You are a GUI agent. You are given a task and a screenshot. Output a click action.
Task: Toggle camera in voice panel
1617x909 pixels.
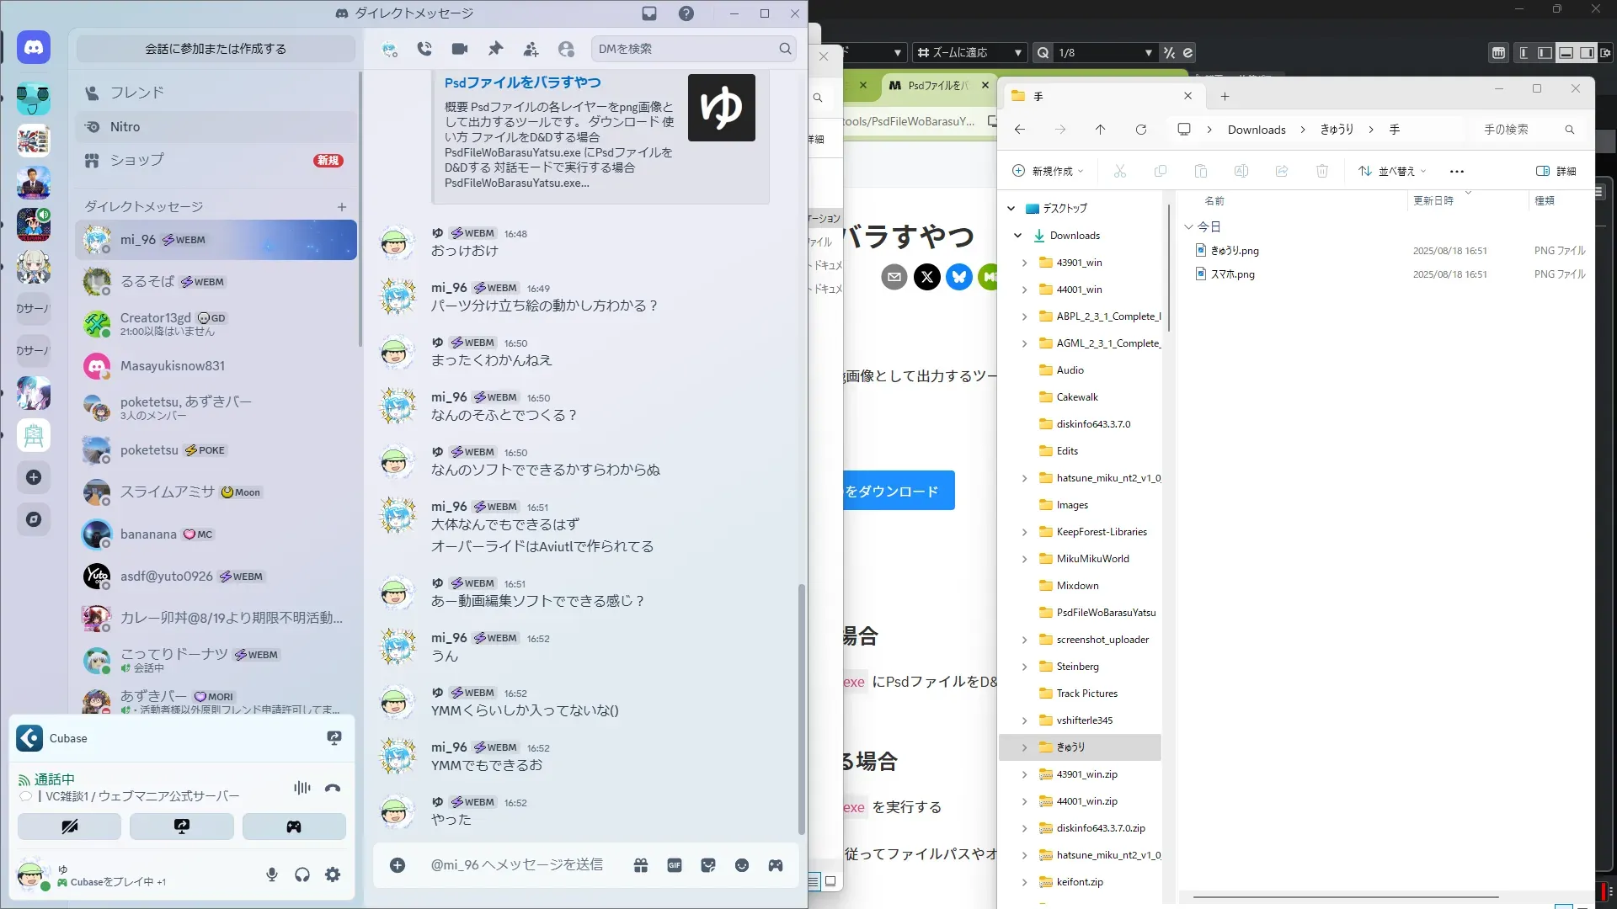pyautogui.click(x=70, y=827)
